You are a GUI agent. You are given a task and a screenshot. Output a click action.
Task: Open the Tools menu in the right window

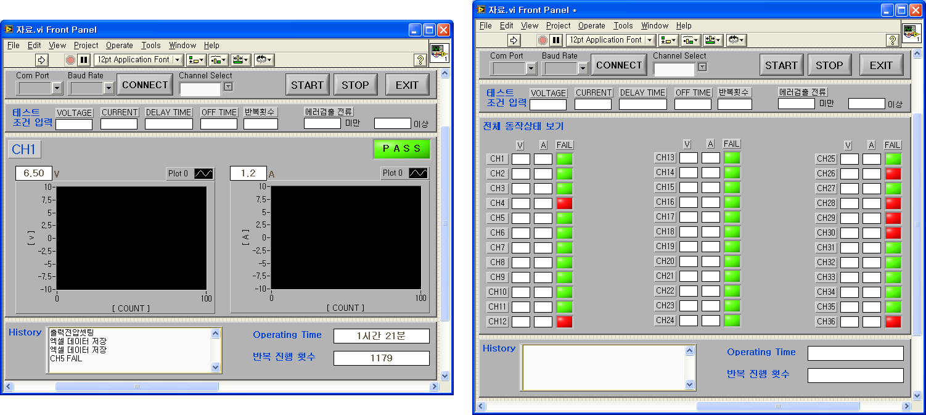(623, 25)
